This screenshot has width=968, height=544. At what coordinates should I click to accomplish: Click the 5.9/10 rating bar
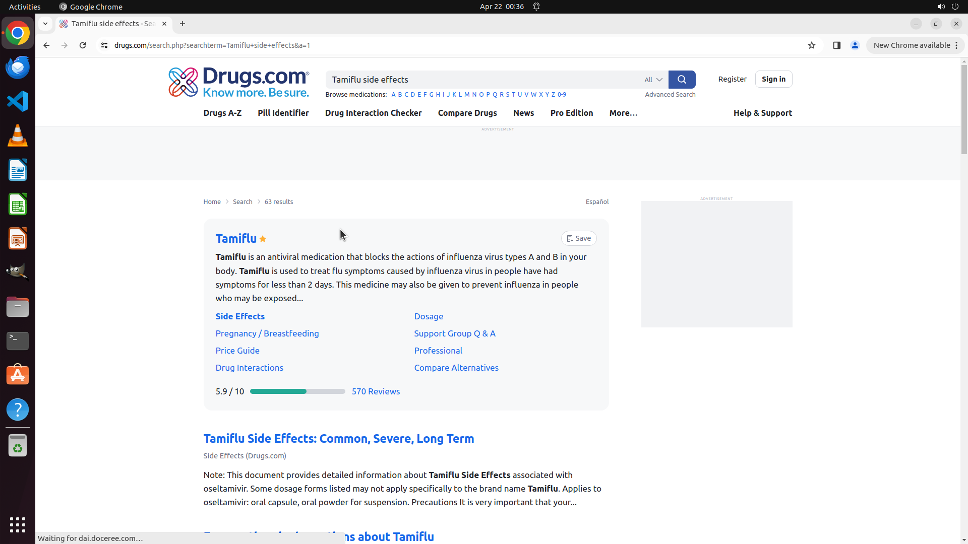click(x=297, y=391)
